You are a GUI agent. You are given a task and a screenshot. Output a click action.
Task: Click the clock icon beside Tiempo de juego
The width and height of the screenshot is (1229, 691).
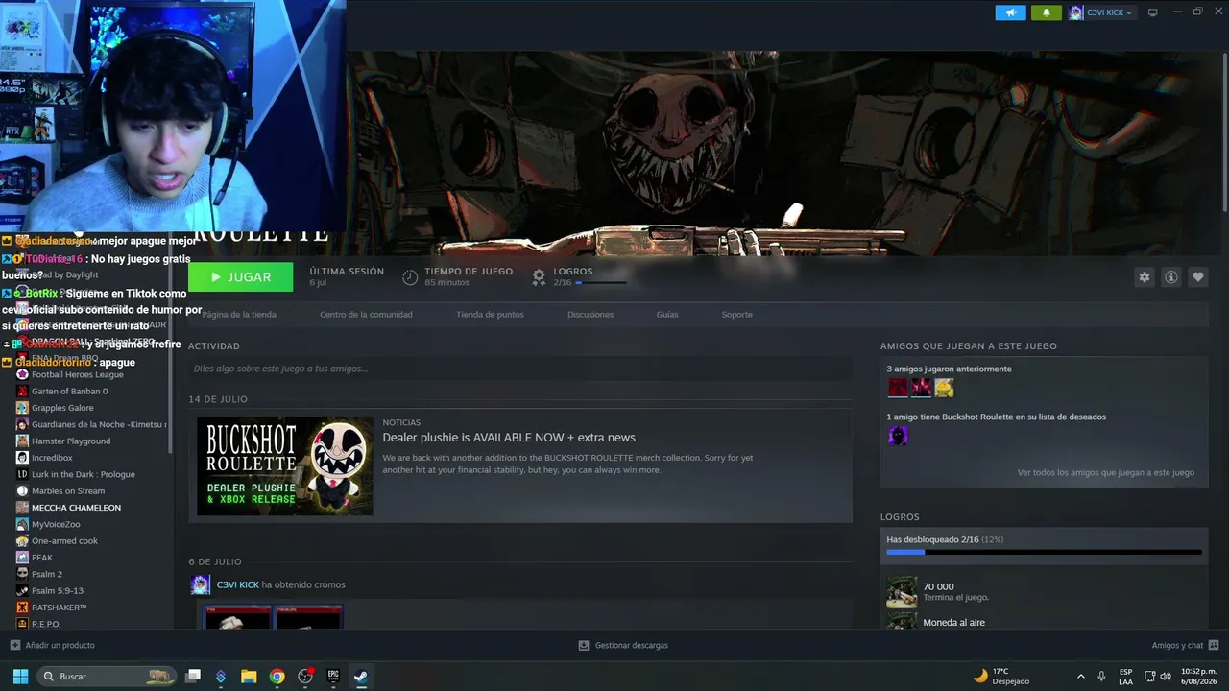[x=410, y=277]
